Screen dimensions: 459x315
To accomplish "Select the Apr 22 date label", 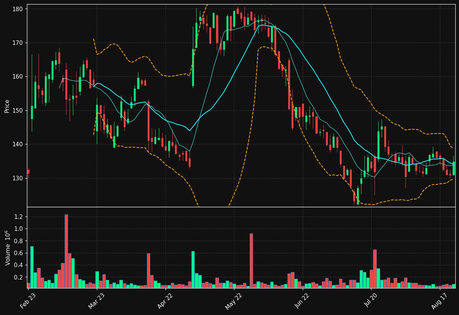I will click(x=165, y=300).
